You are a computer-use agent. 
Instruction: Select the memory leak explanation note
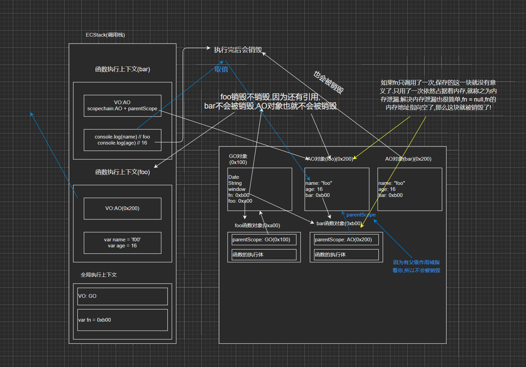click(438, 95)
